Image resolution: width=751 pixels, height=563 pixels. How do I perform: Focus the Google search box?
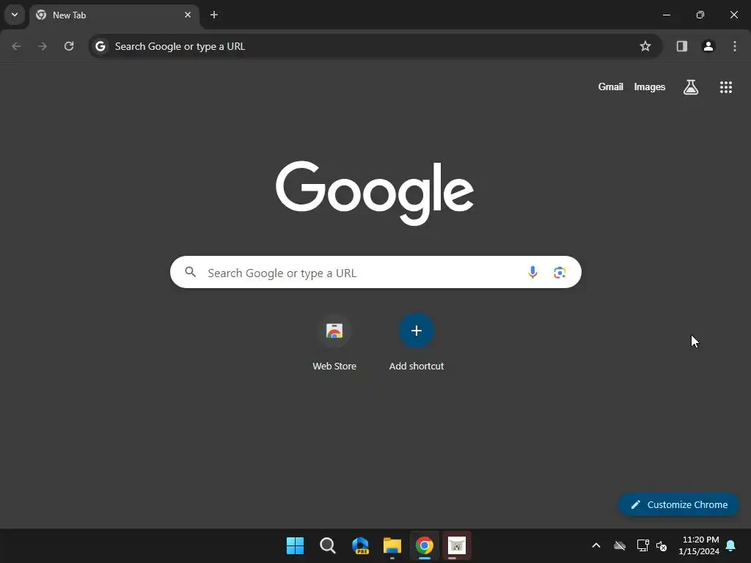click(x=375, y=272)
